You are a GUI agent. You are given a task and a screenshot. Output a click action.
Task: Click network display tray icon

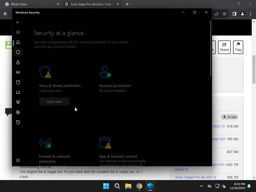point(217,186)
